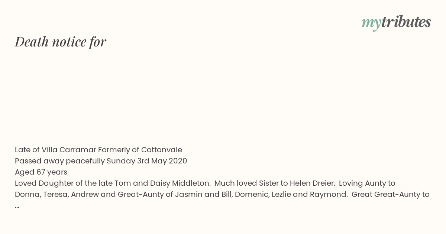Click the 'Loving Aunty to' phrase

pyautogui.click(x=367, y=183)
